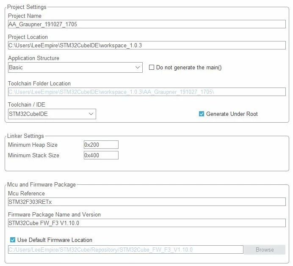Click the Project Location input field

click(x=146, y=45)
